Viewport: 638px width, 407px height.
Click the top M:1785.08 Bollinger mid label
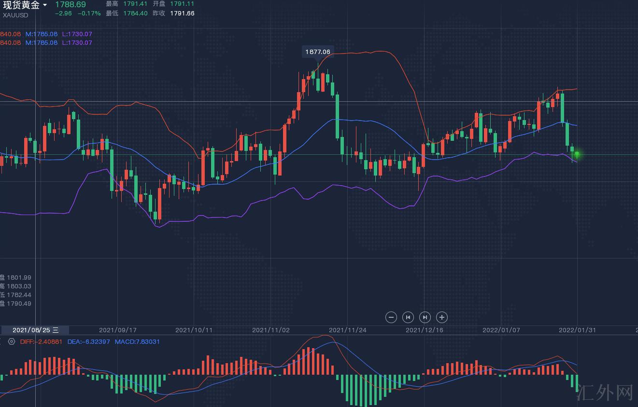coord(42,34)
